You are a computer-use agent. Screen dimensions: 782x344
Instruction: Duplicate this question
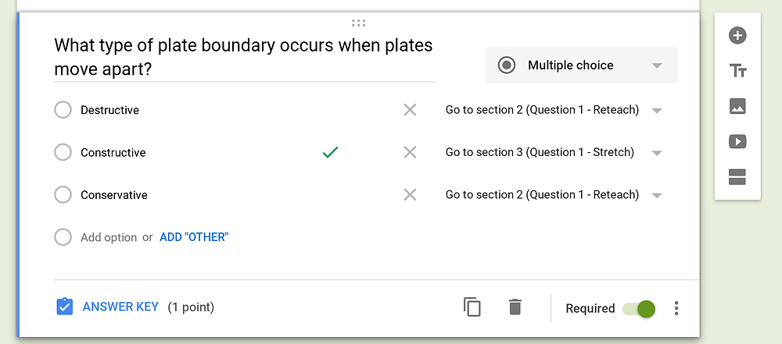[472, 307]
